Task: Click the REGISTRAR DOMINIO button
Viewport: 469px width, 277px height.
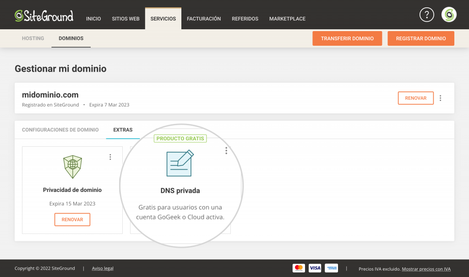Action: (420, 38)
